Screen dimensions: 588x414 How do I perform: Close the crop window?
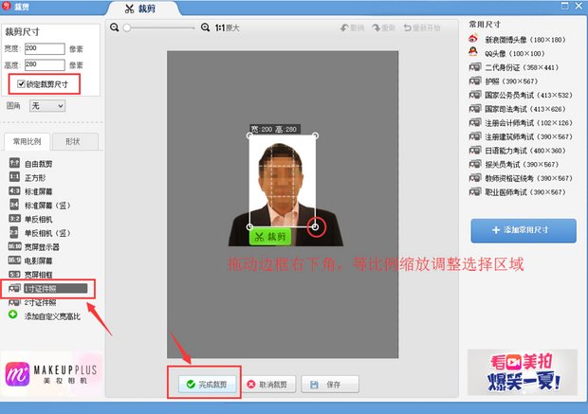579,6
